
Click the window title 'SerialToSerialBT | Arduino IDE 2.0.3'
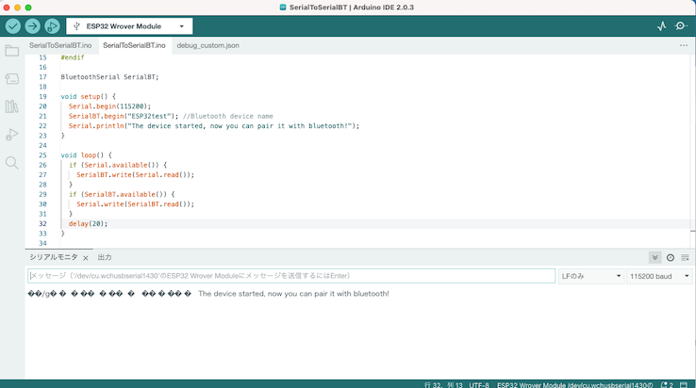click(352, 8)
